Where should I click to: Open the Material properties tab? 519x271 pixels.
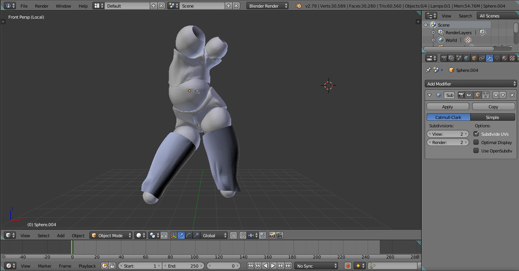point(505,58)
